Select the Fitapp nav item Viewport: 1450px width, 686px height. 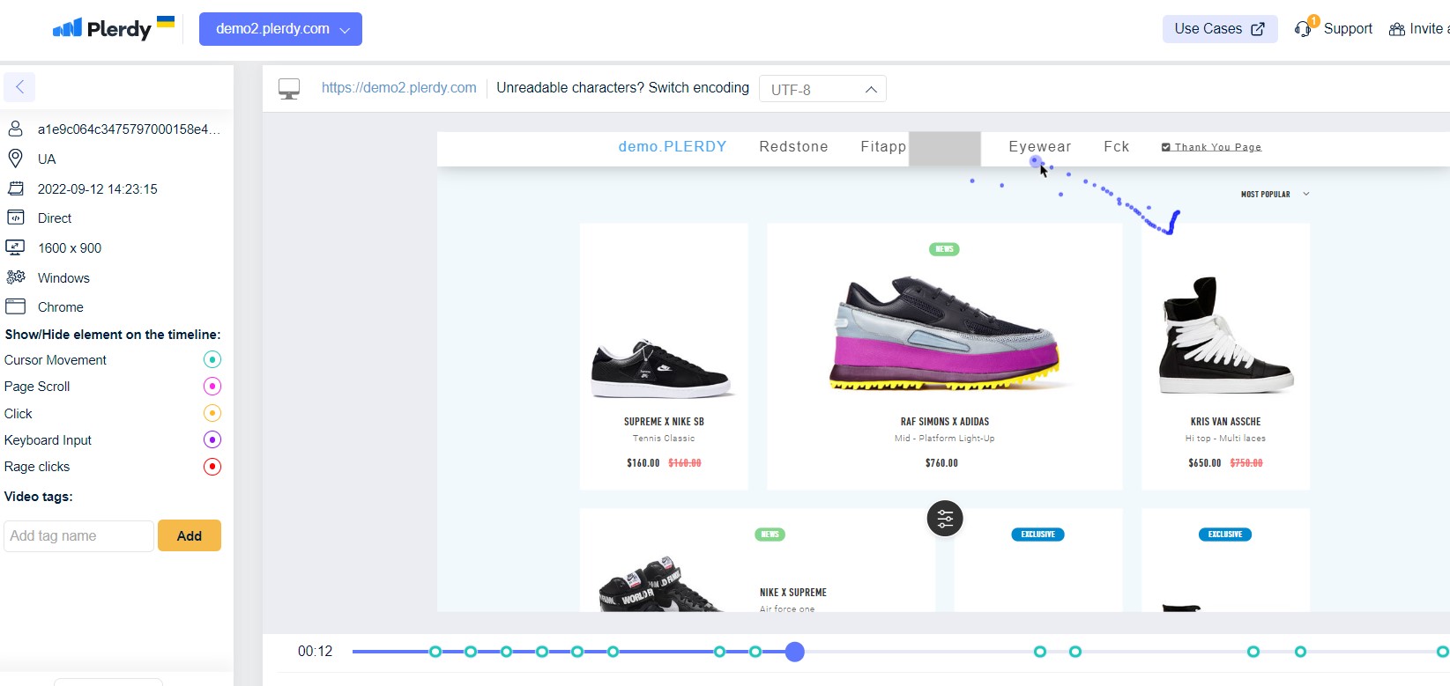(883, 147)
